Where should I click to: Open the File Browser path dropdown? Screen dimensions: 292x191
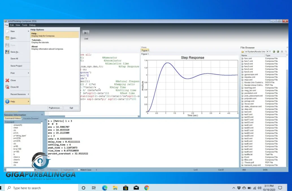point(267,52)
